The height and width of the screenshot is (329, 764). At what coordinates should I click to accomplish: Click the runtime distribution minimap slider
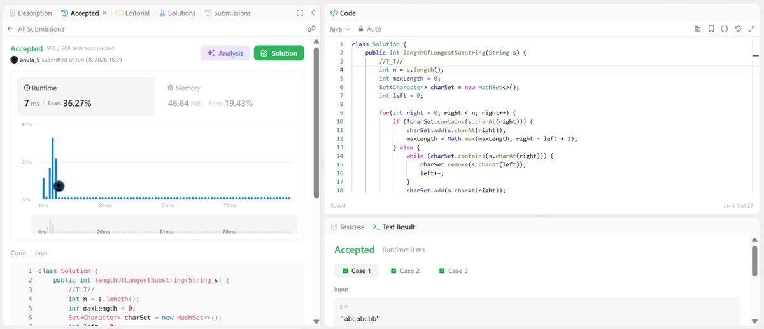click(164, 225)
